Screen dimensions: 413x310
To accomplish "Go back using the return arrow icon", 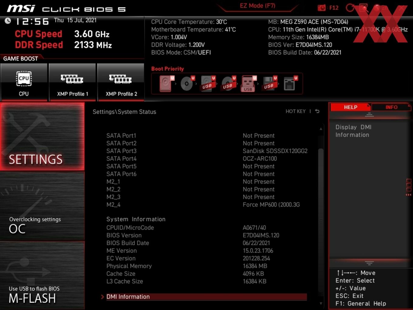I will tap(317, 111).
